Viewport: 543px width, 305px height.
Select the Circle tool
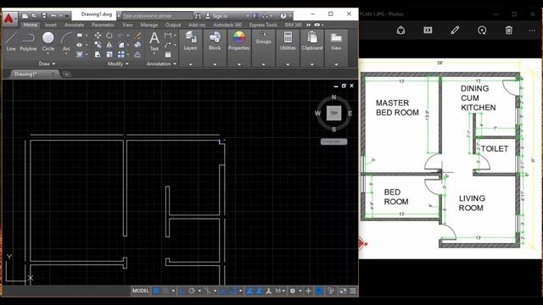pos(48,42)
